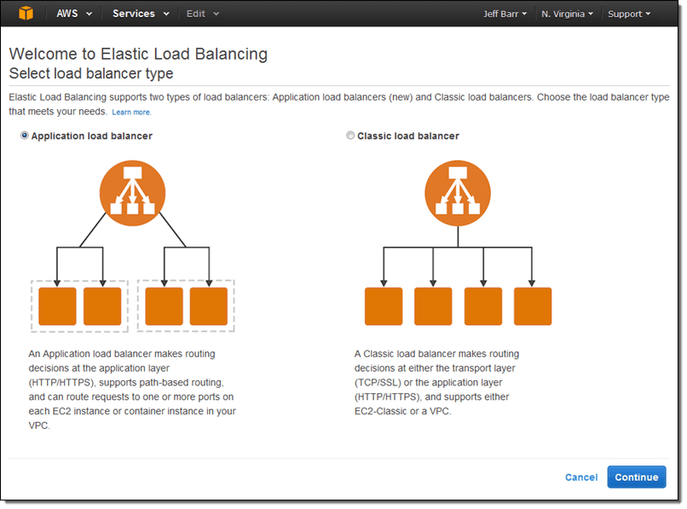Click the AWS orange cube logo
This screenshot has width=687, height=509.
coord(26,14)
